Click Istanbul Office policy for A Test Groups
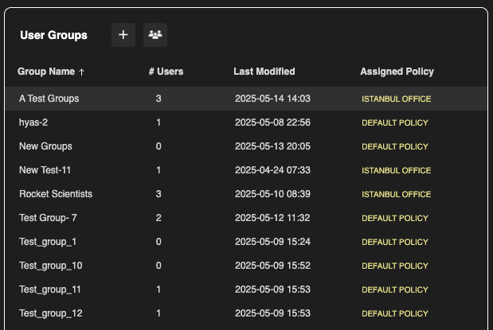This screenshot has height=330, width=493. point(396,99)
